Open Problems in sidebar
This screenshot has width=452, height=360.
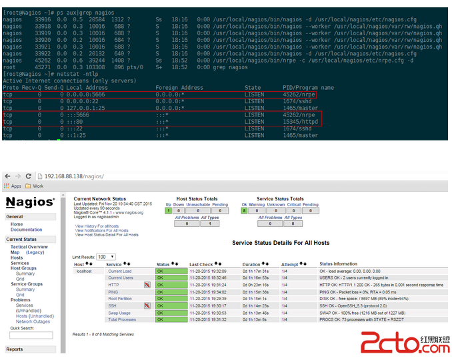point(21,300)
